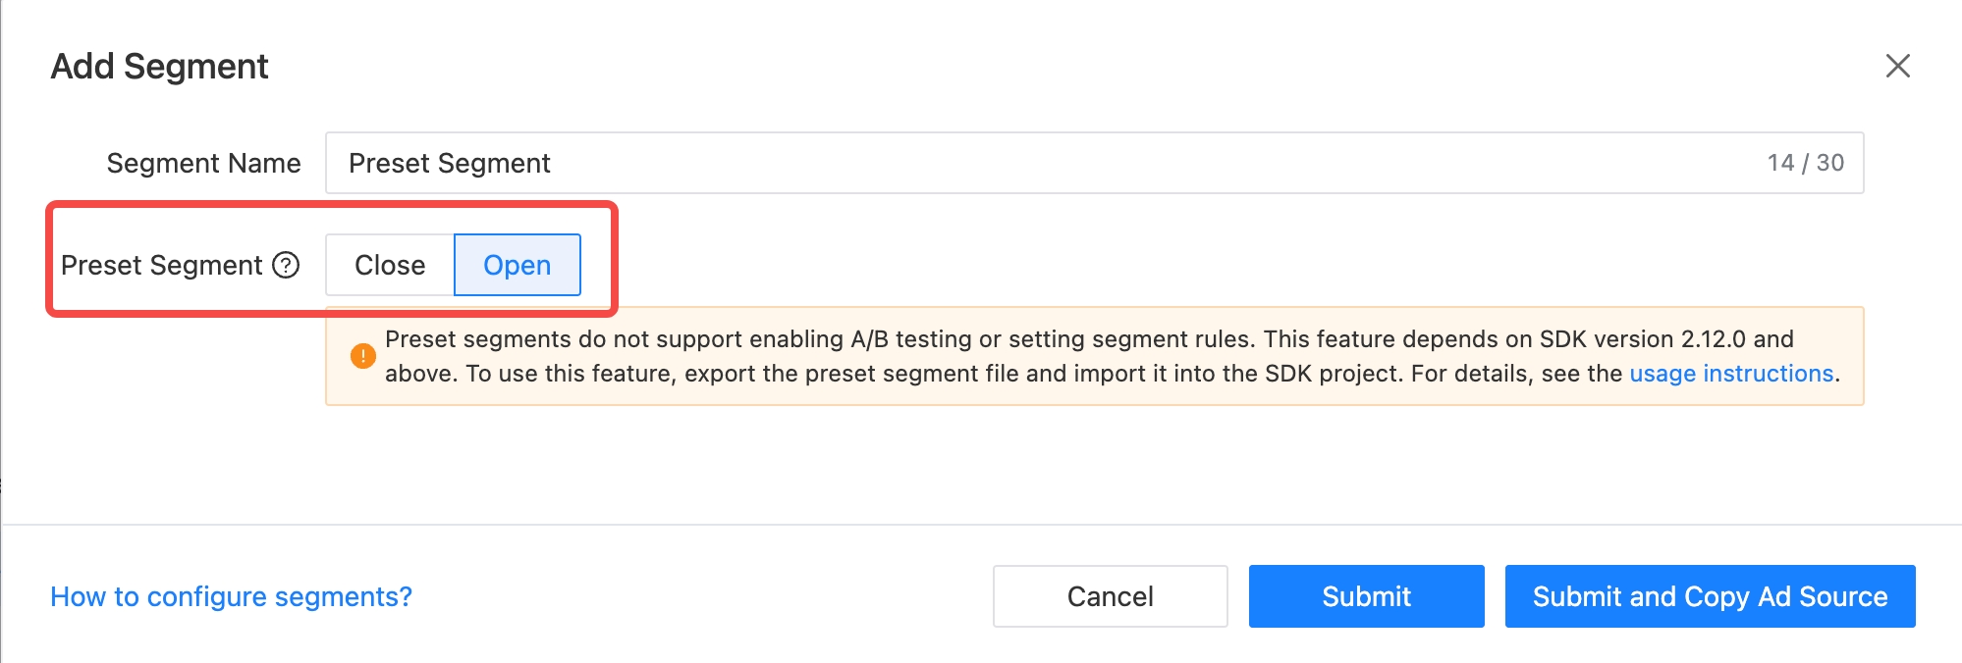Select Close for the Preset Segment option
Viewport: 1962px width, 663px height.
[390, 265]
